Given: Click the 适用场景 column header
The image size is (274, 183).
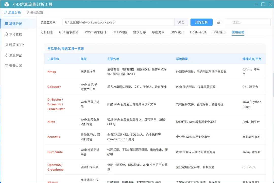Looking at the screenshot, I should [182, 59].
